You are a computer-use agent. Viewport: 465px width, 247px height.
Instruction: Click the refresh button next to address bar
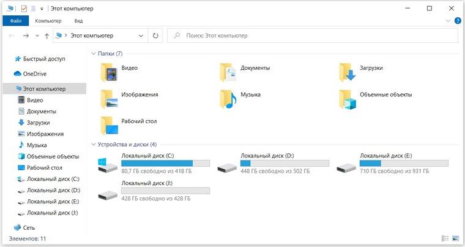[155, 36]
